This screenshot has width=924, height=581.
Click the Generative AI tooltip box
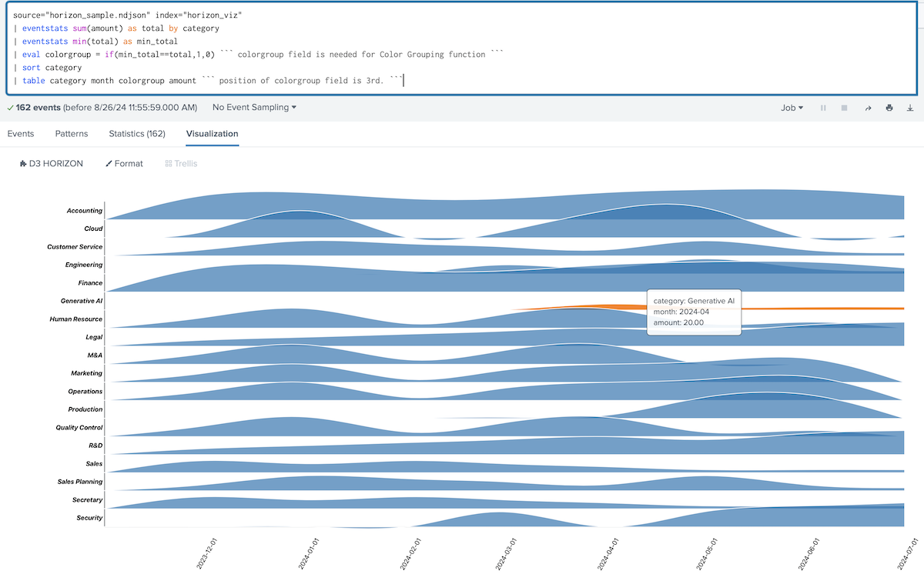[x=695, y=312]
